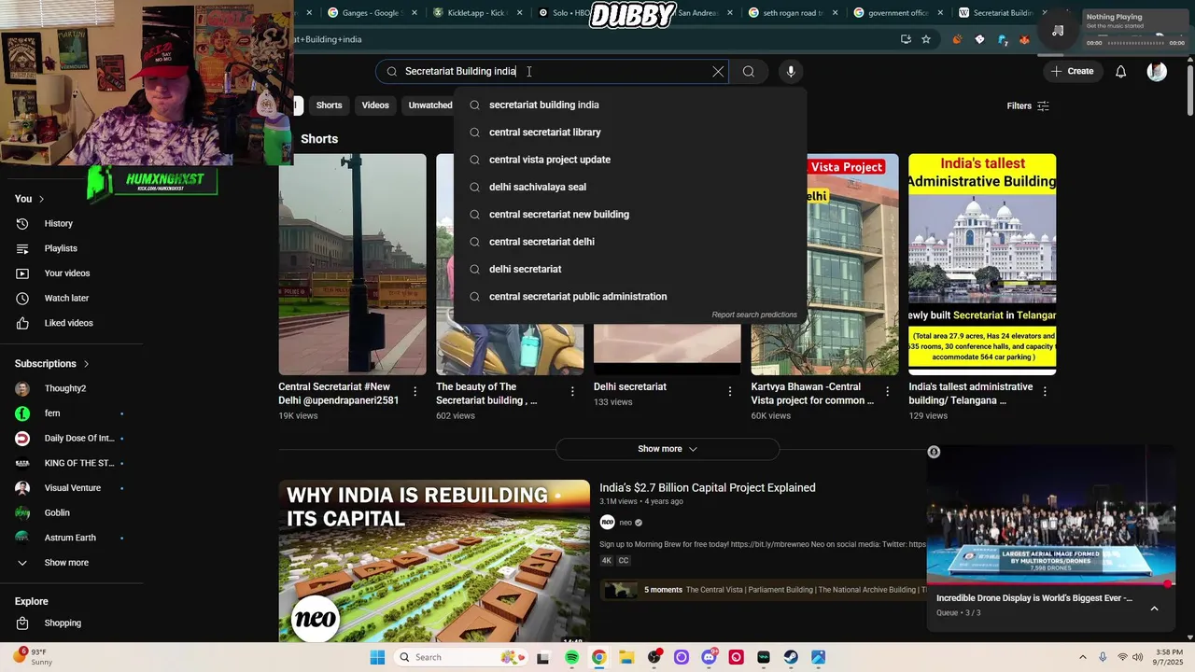Open 'India's tallest Administrative Building' short thumbnail
This screenshot has width=1195, height=672.
982,264
